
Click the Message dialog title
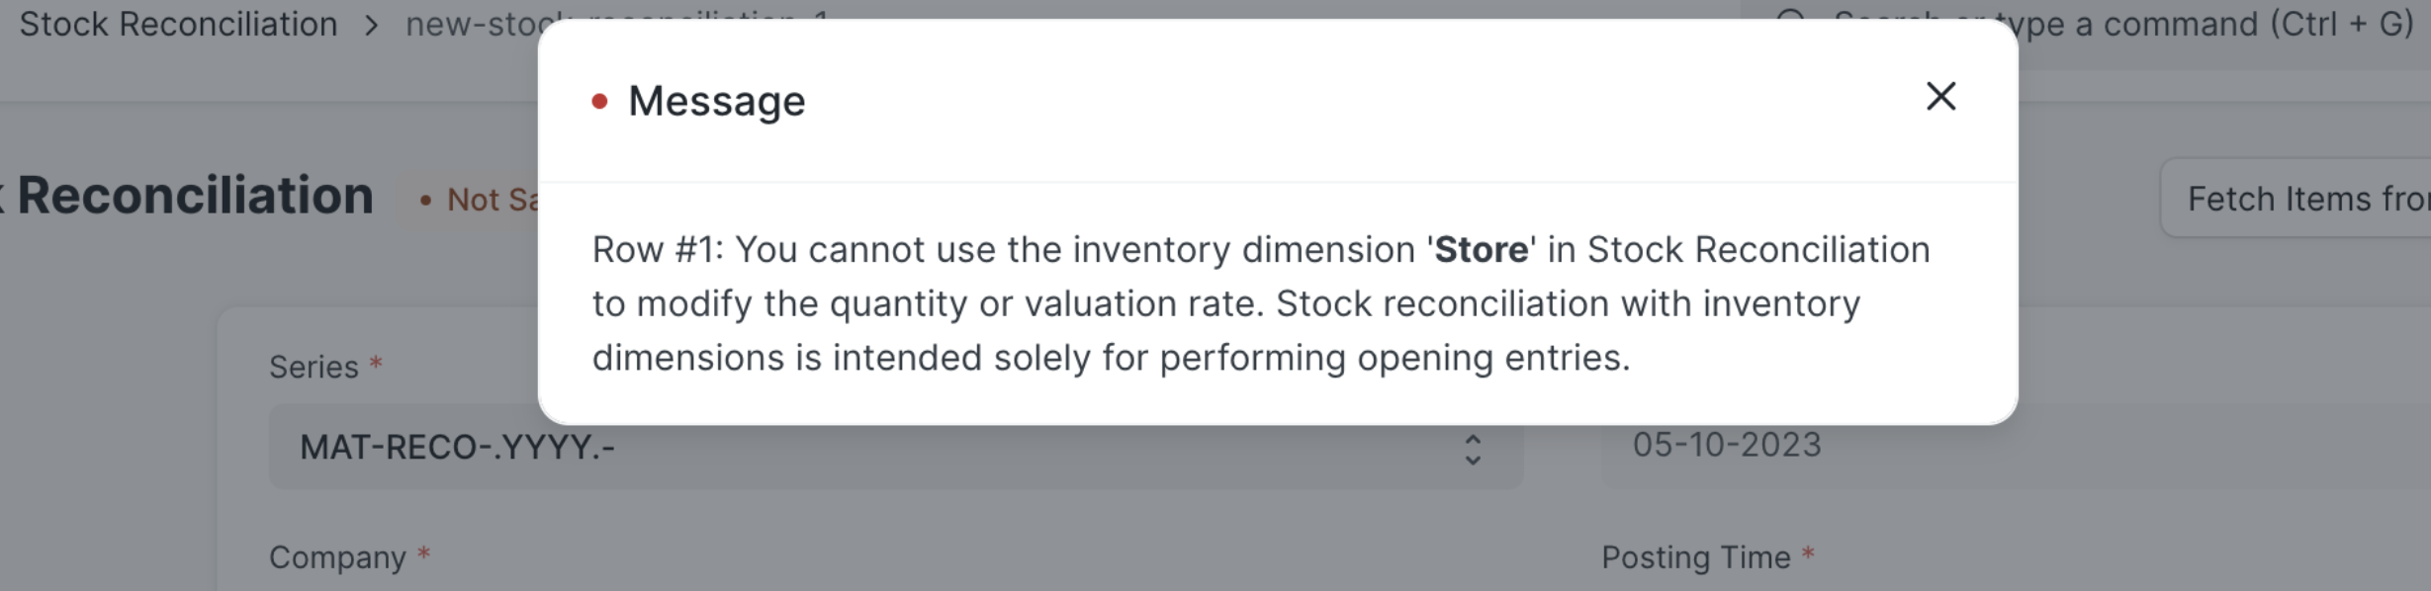click(x=716, y=101)
